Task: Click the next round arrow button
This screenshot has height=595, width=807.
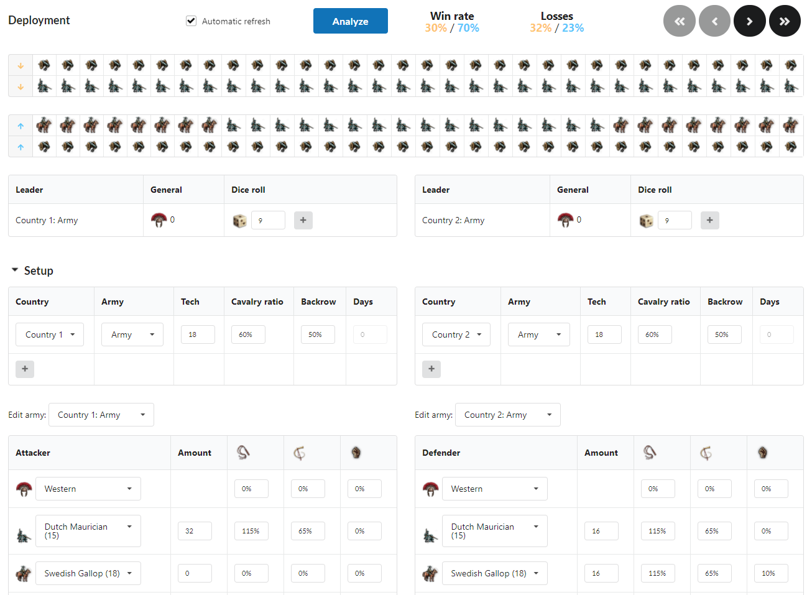Action: pyautogui.click(x=749, y=21)
